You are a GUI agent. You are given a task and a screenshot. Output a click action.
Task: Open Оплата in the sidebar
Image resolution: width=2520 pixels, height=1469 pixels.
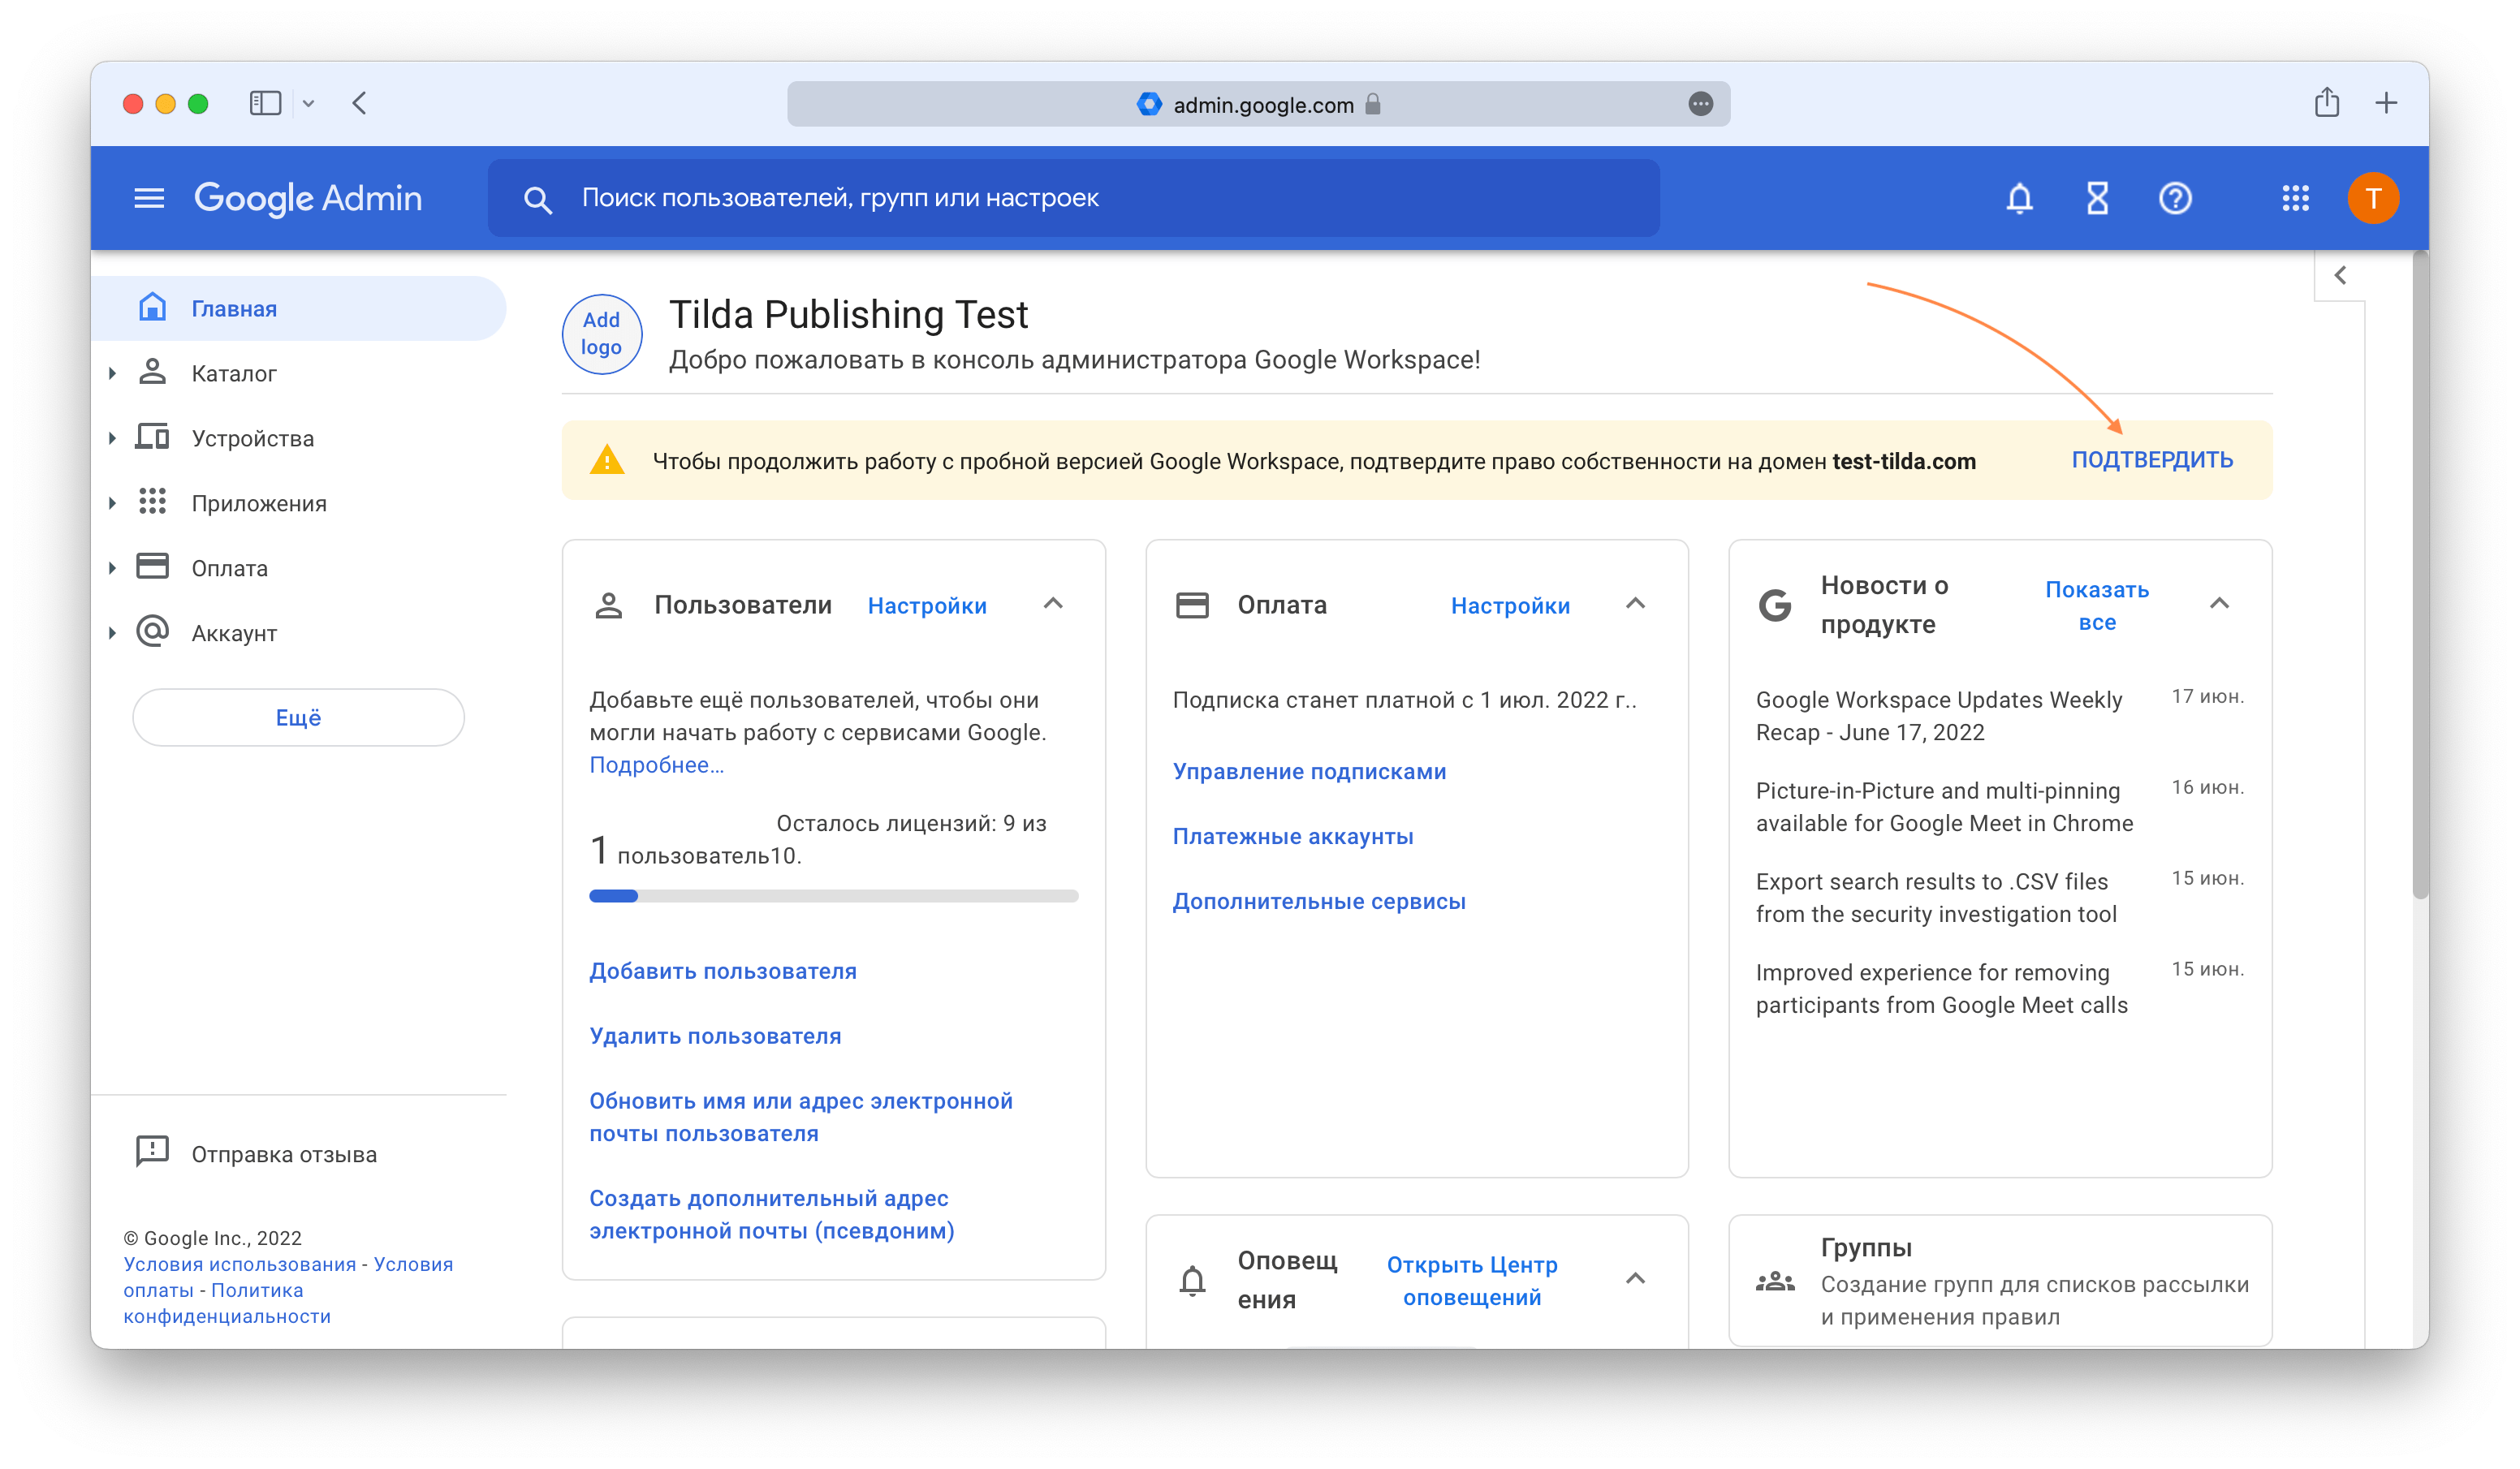click(298, 568)
